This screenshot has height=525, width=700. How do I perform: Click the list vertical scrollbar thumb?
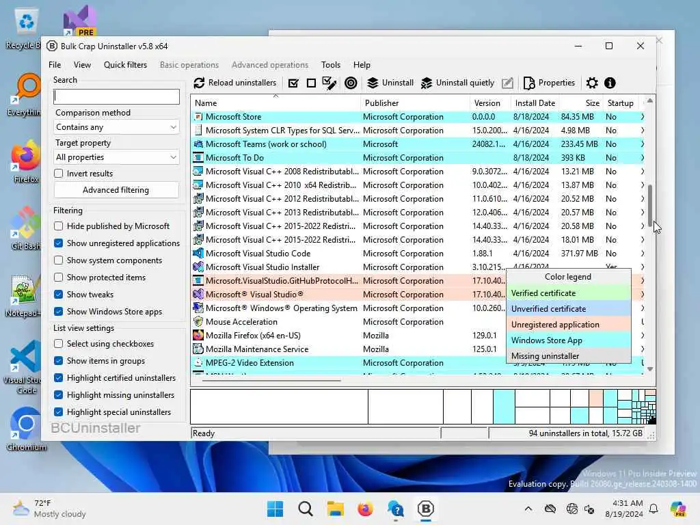coord(650,205)
